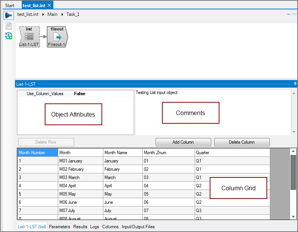This screenshot has height=232, width=298.
Task: Click the pin icon on List-1-LST panel
Action: [295, 84]
